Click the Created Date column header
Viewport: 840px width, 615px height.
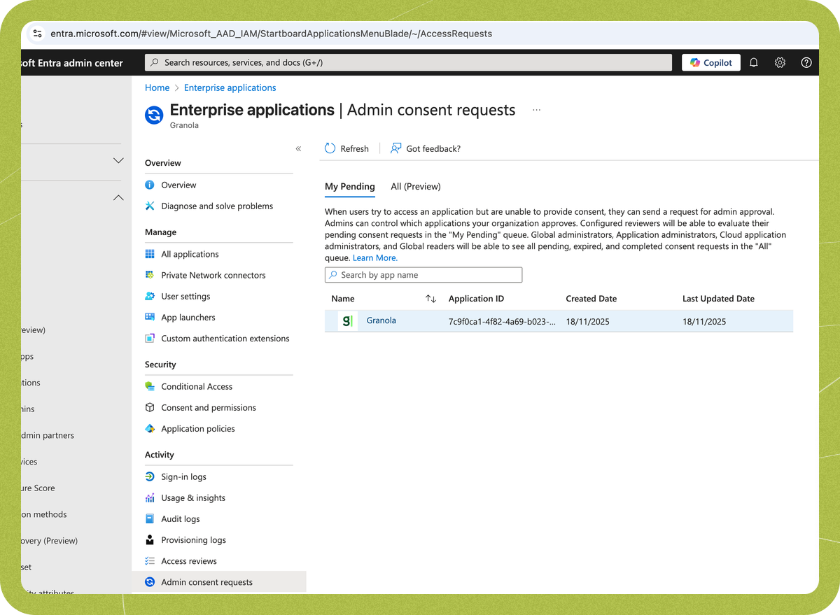coord(591,299)
